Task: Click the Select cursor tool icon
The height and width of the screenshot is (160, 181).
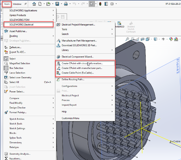Action: click(92, 4)
